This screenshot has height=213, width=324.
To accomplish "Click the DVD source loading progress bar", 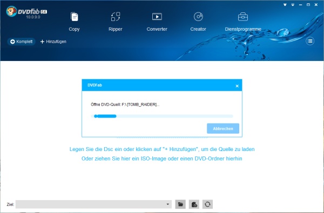I will point(162,116).
